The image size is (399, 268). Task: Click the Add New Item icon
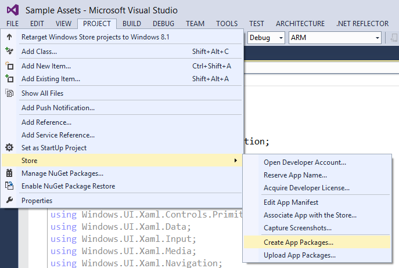pos(9,66)
